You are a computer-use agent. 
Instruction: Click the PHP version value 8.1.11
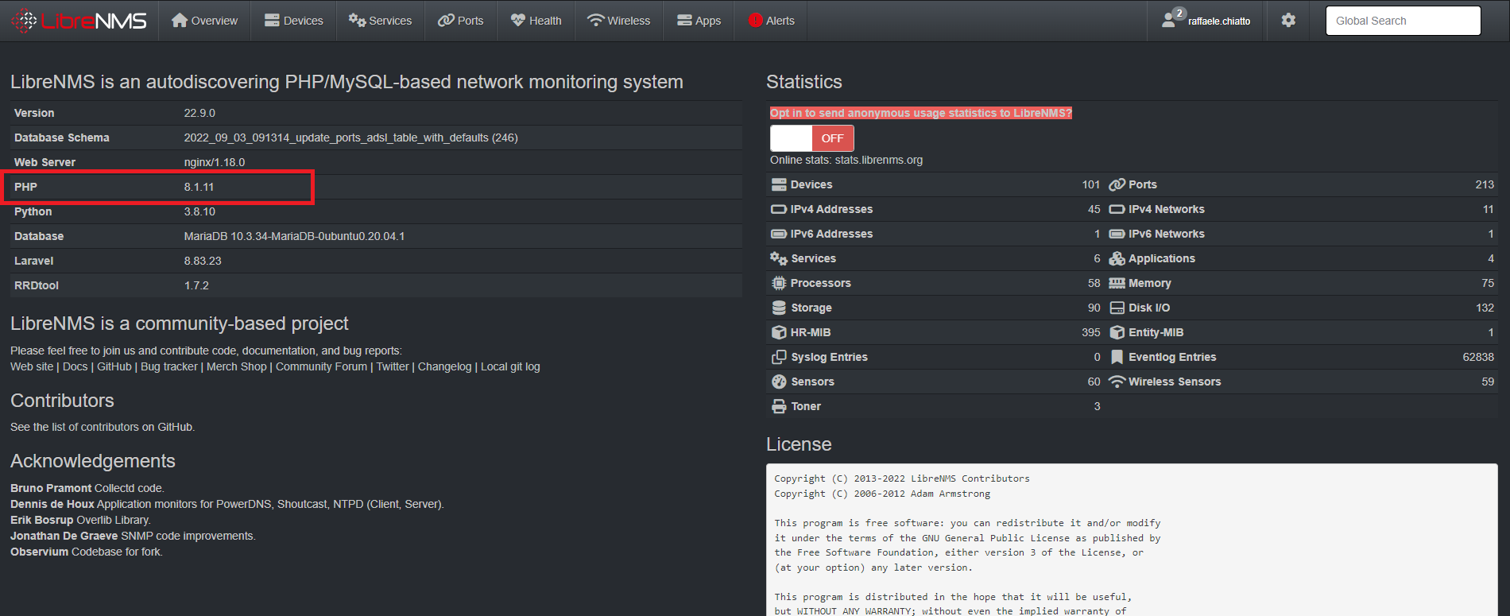point(199,187)
